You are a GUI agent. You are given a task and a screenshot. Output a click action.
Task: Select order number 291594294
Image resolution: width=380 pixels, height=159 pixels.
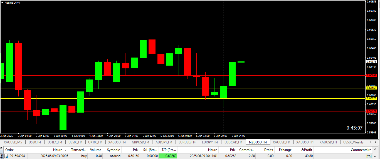coord(17,156)
